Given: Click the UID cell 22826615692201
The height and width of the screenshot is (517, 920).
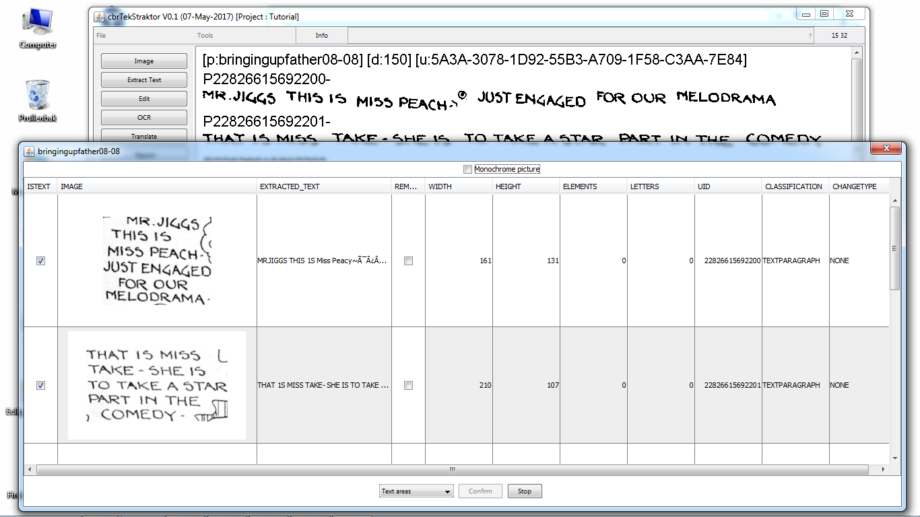Looking at the screenshot, I should click(x=728, y=385).
